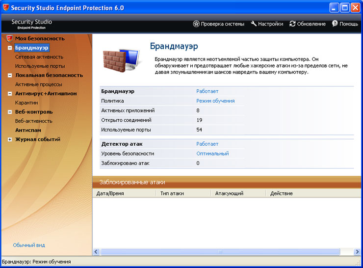Screen dimensions: 363x268
Task: Click the Атакующий column header
Action: [238, 193]
